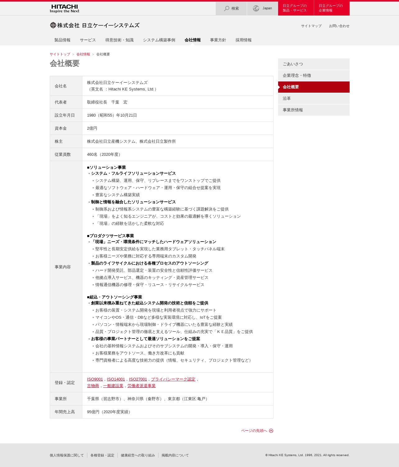Select the Japan region button
Screen dimensions: 399x467
pos(263,8)
